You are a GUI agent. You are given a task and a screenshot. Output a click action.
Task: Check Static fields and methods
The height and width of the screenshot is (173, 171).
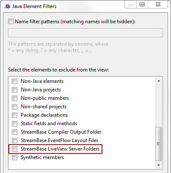point(14,124)
